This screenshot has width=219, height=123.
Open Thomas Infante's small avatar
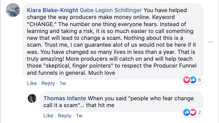tap(32, 98)
